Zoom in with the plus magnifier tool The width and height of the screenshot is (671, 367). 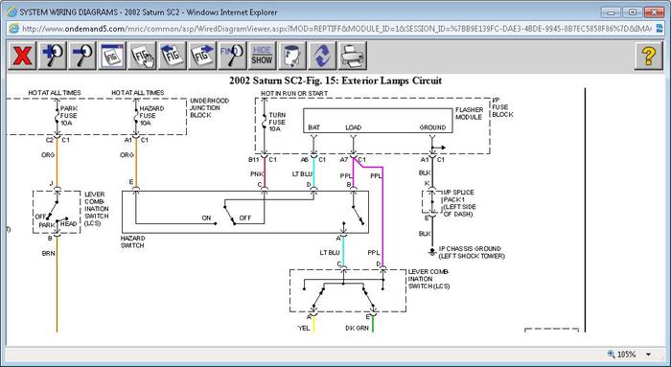coord(52,56)
